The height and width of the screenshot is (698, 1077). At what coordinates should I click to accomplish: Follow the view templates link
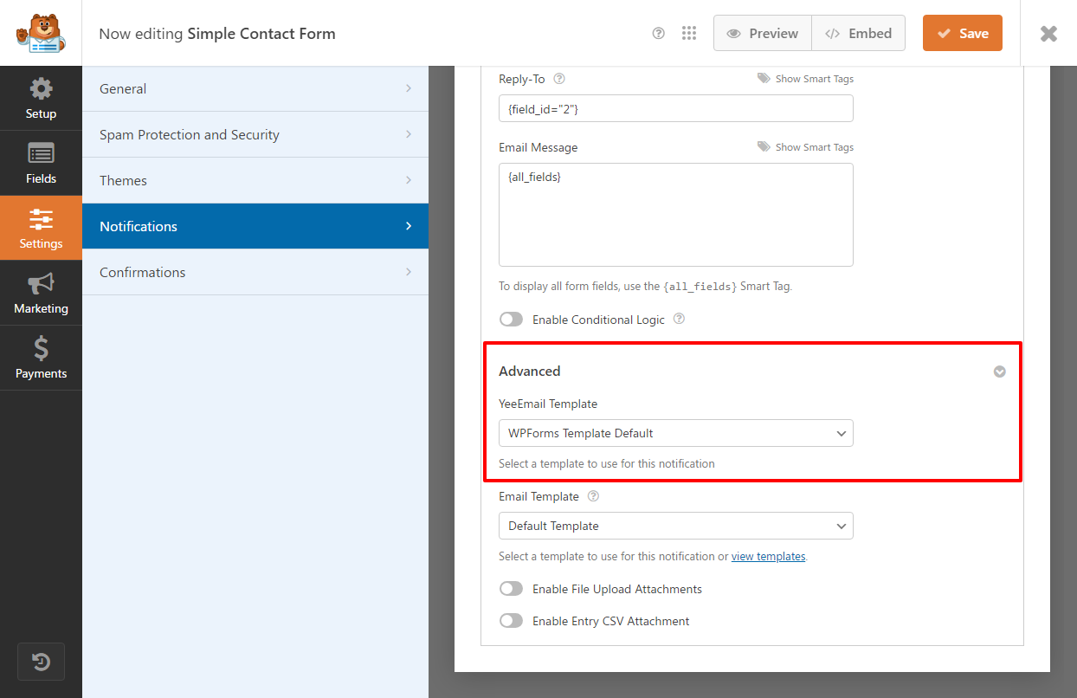pyautogui.click(x=768, y=557)
